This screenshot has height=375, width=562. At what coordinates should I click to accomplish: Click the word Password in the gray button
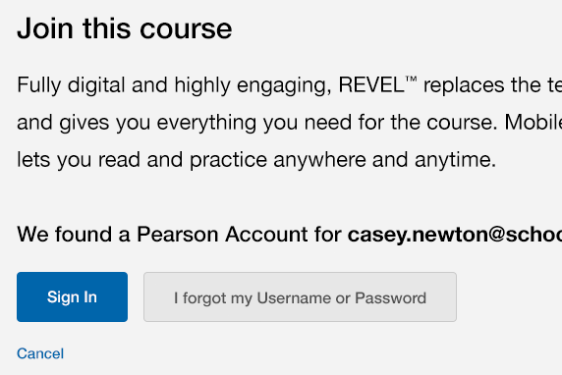(391, 298)
